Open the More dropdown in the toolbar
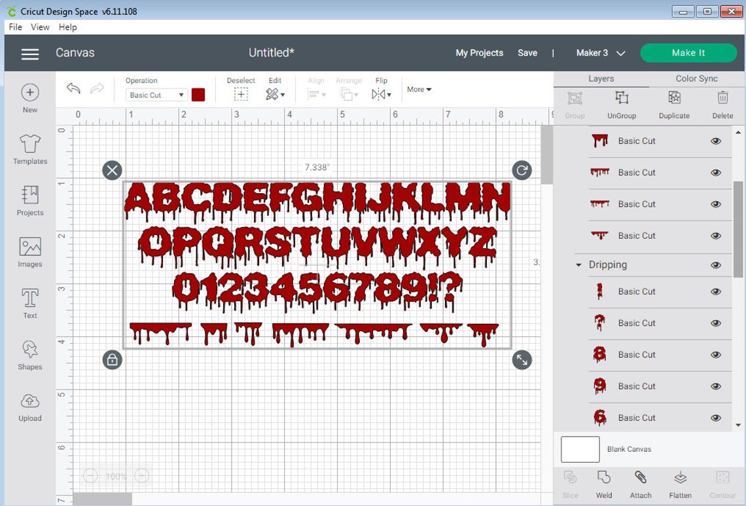 coord(419,89)
